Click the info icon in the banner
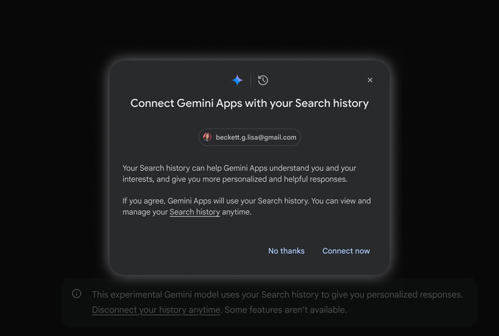The width and height of the screenshot is (499, 336). click(x=77, y=294)
